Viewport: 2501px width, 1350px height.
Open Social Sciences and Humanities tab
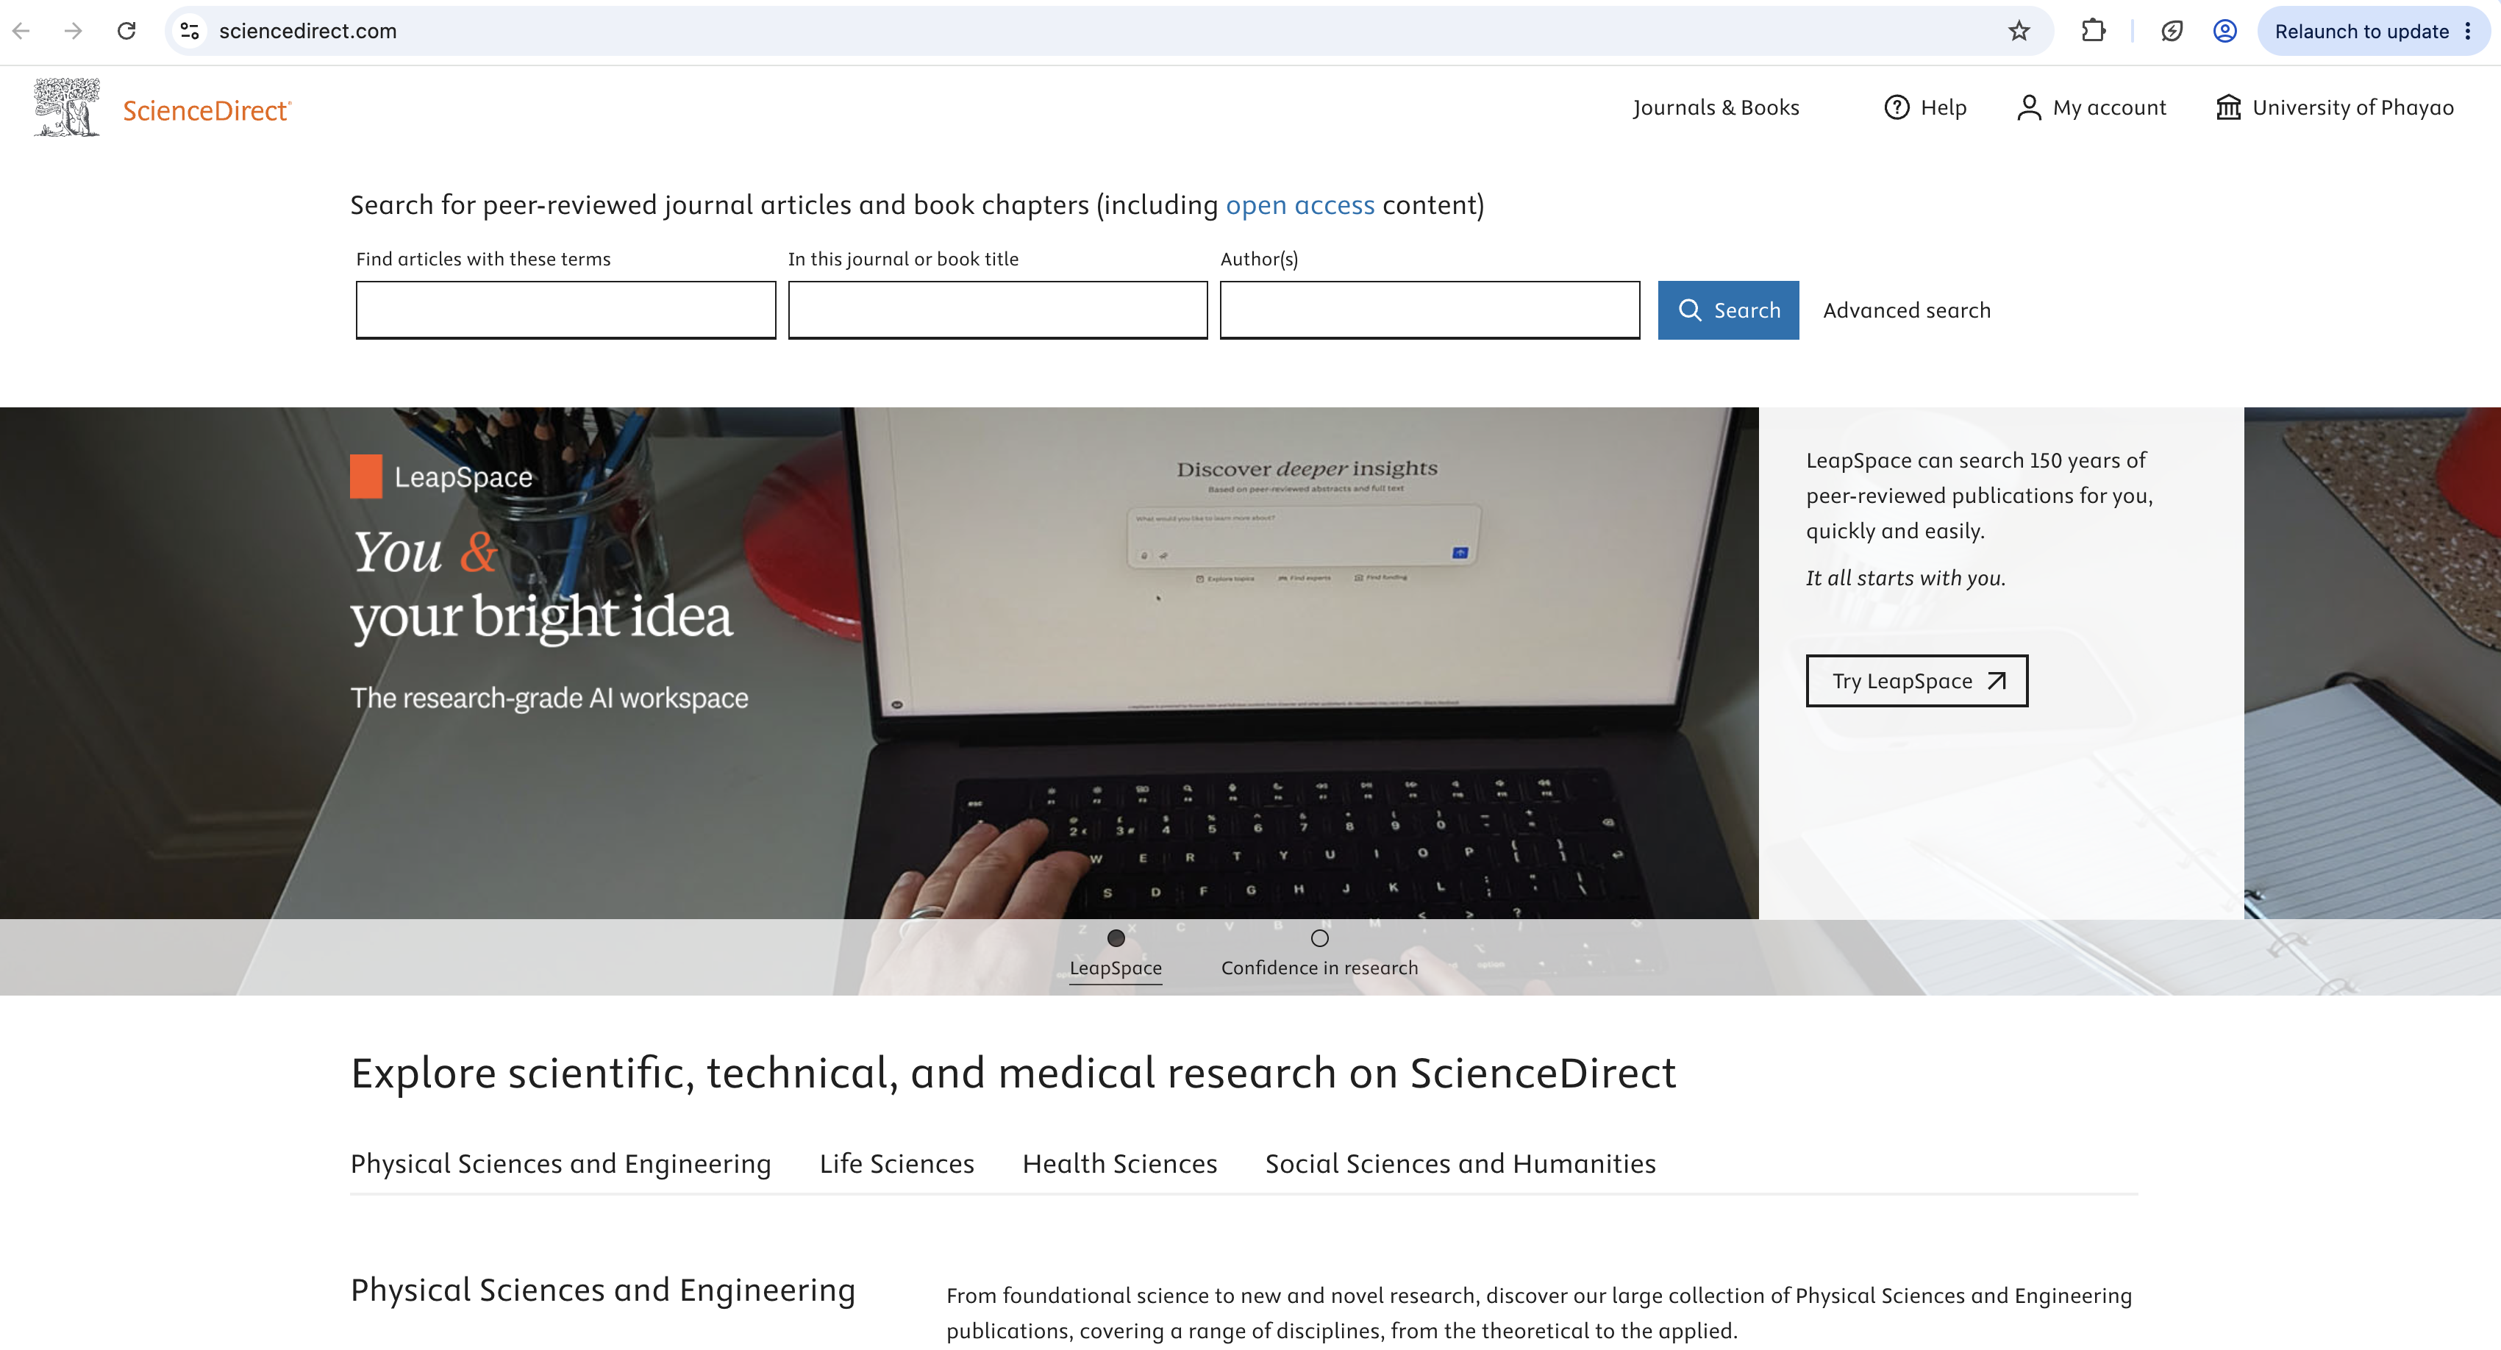click(1460, 1164)
